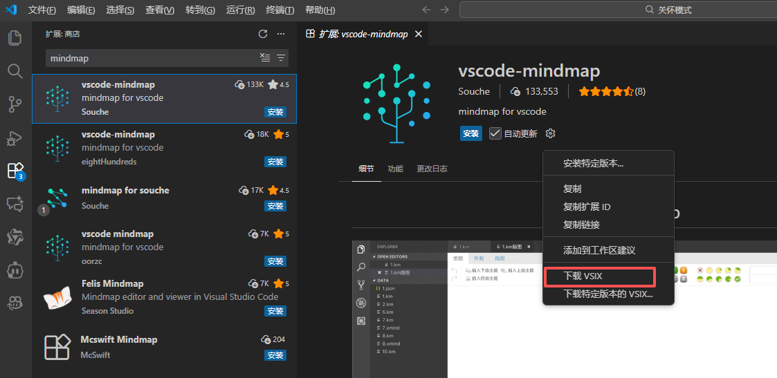
Task: Select 下载 VSIX from context menu
Action: 583,276
